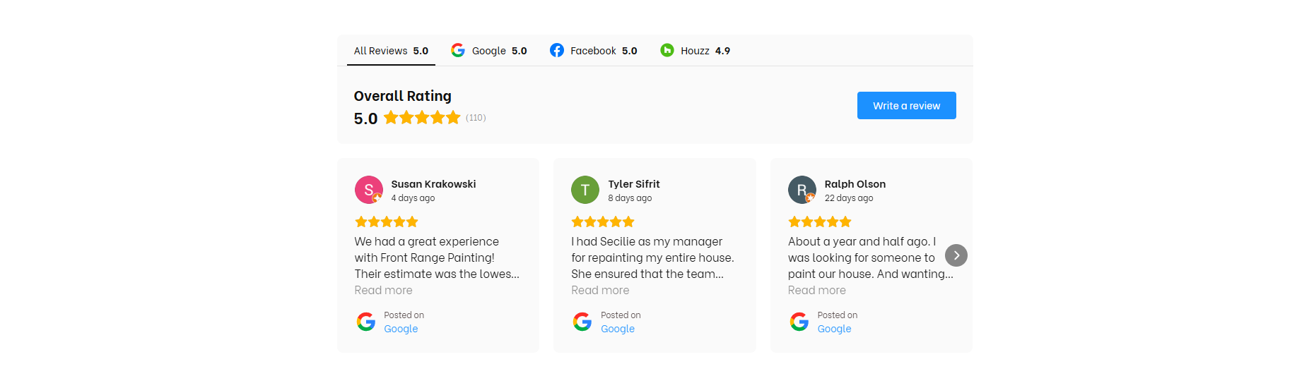
Task: Click Susan Krakowski's avatar
Action: (369, 190)
